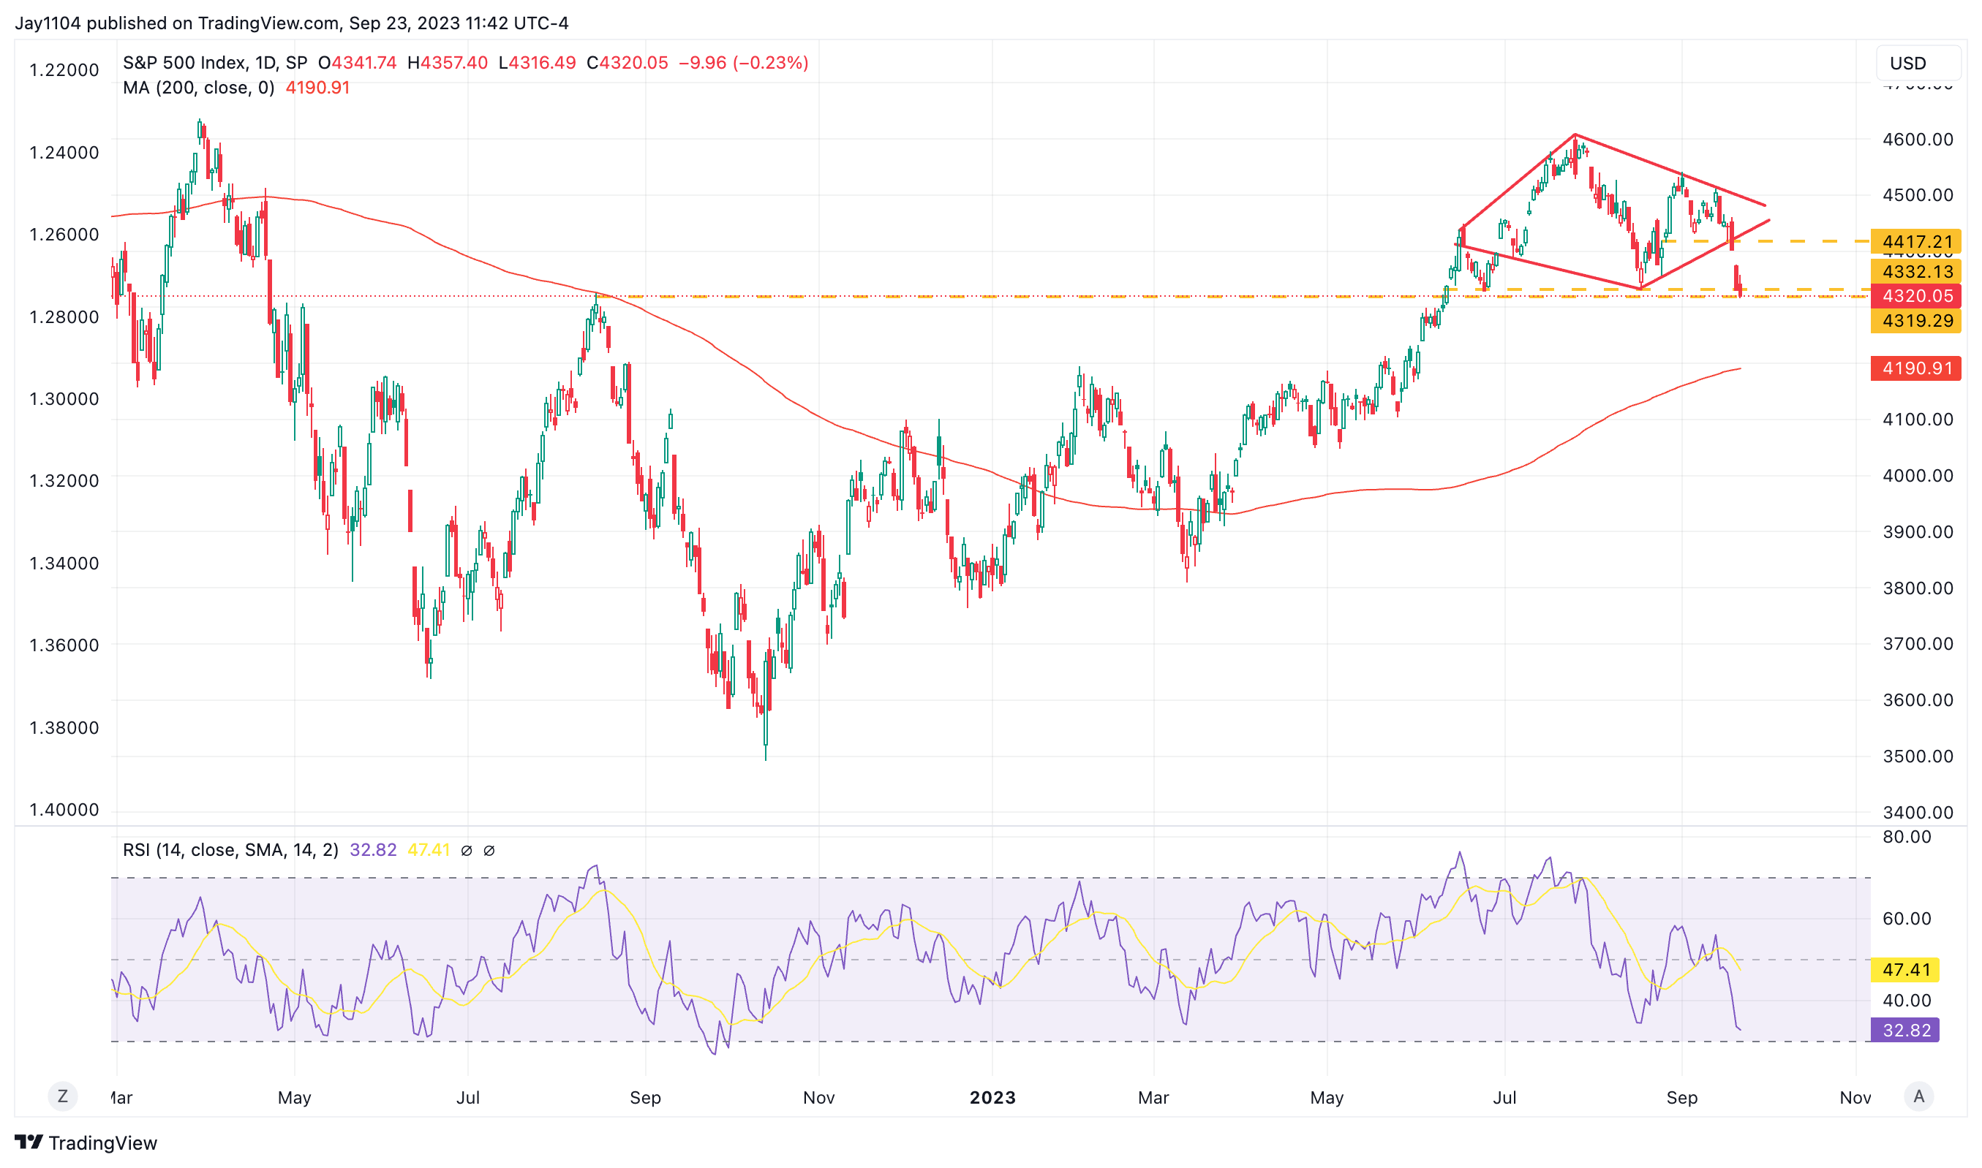Click the open value O4341.74 in the header
The height and width of the screenshot is (1168, 1982).
point(358,63)
